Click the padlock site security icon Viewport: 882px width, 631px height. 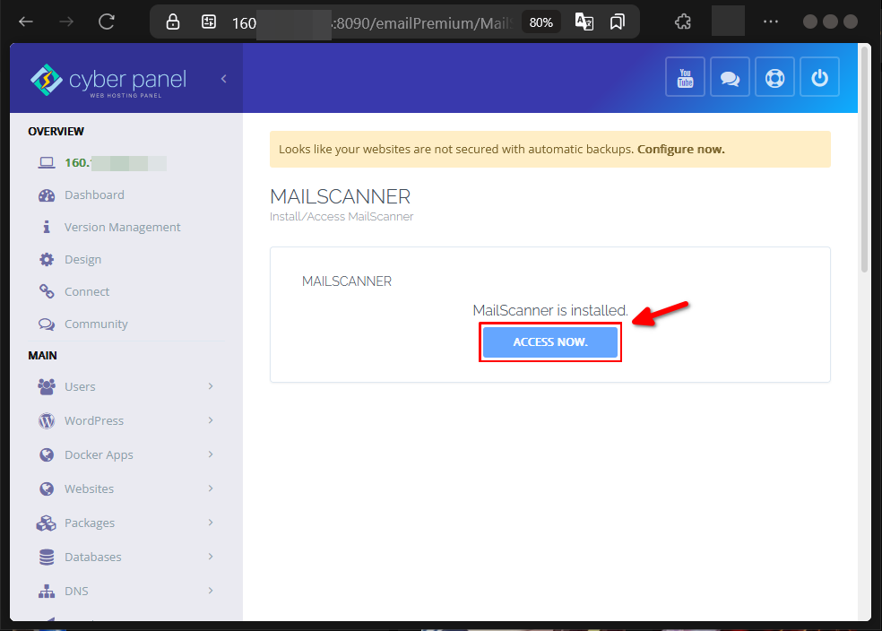pyautogui.click(x=173, y=22)
